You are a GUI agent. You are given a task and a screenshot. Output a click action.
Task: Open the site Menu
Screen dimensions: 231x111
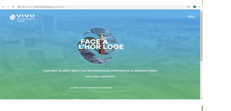click(x=191, y=17)
